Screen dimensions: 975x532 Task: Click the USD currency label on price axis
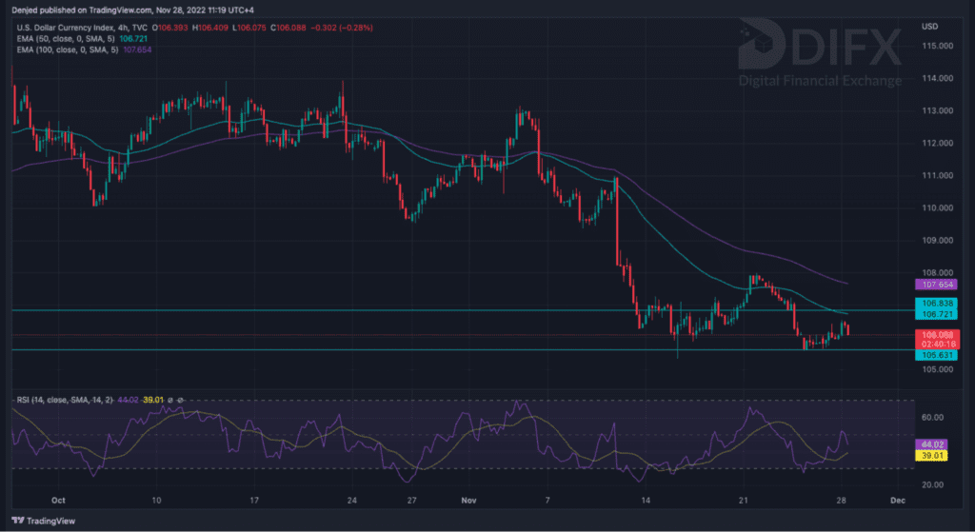pos(931,28)
